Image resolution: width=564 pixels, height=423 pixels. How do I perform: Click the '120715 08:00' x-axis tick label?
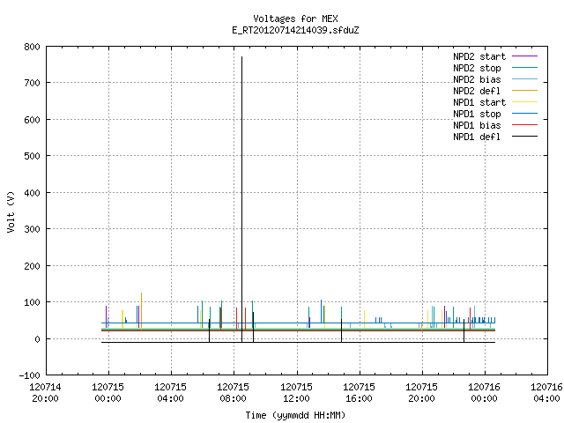pos(233,393)
